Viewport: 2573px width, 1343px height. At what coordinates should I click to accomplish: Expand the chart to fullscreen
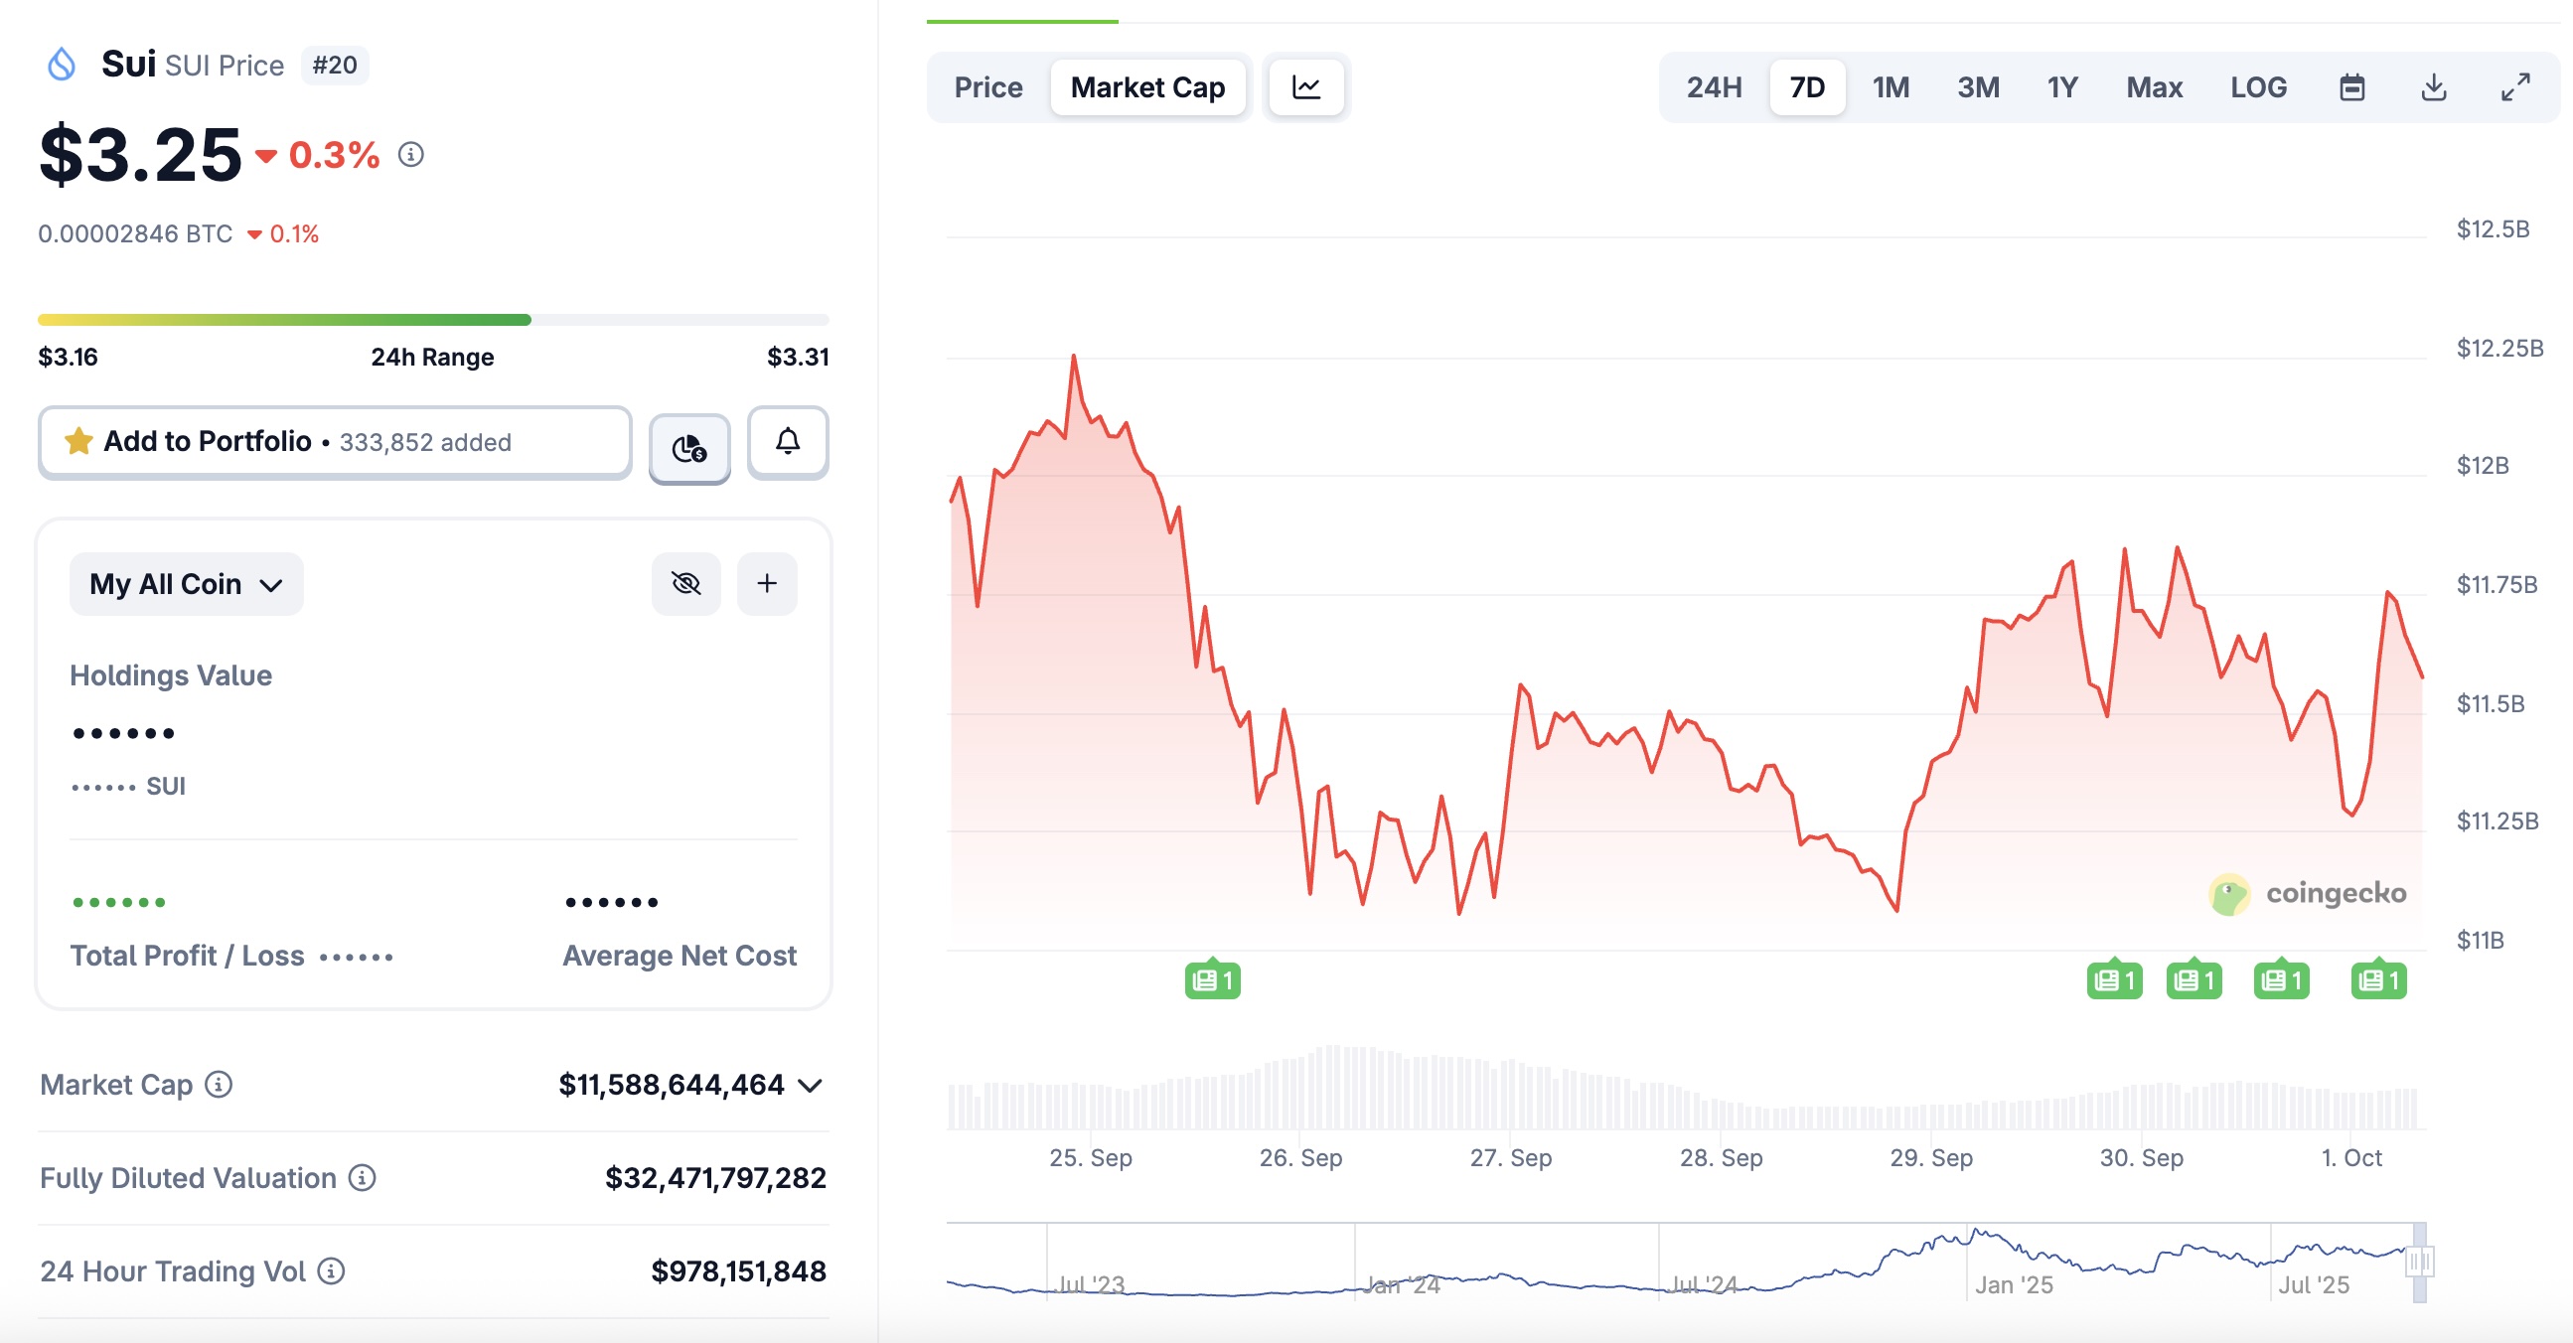pos(2514,87)
